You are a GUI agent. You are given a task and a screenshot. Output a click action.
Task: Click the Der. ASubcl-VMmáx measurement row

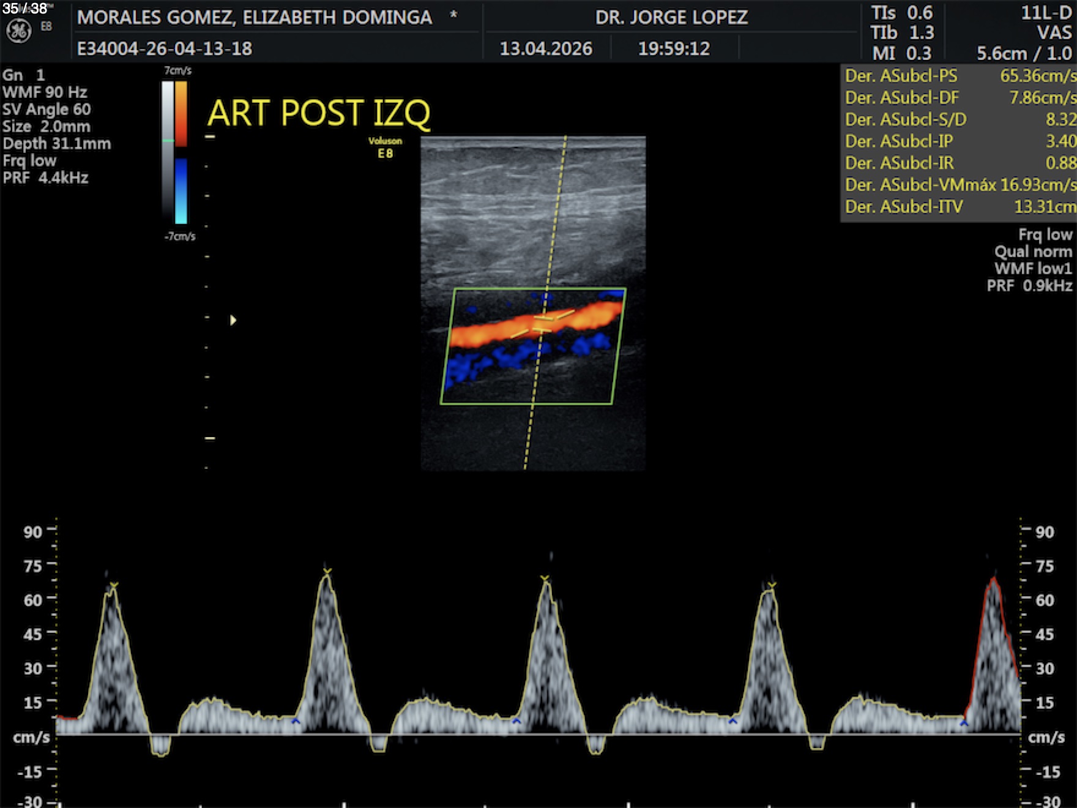960,185
